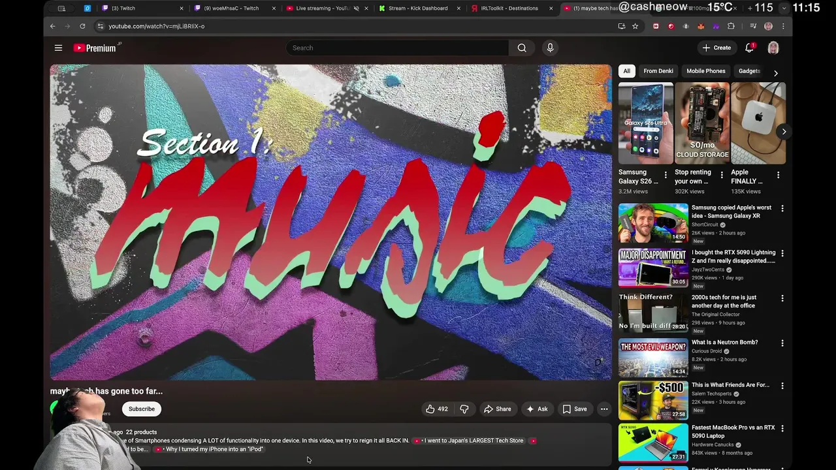Click the install/cast icon in the address bar
The height and width of the screenshot is (470, 836).
(622, 26)
